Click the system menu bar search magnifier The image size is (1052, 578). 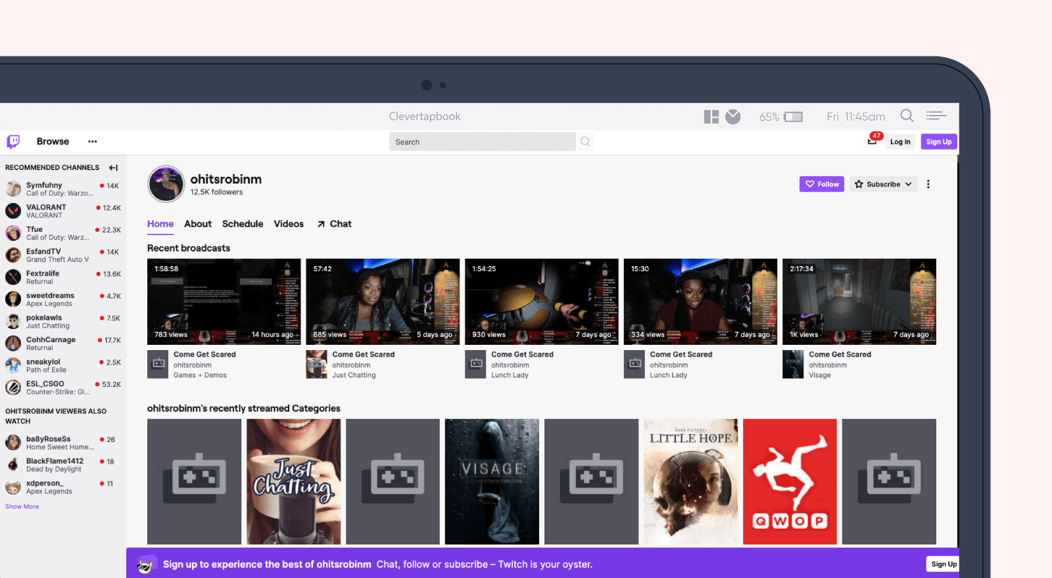907,116
